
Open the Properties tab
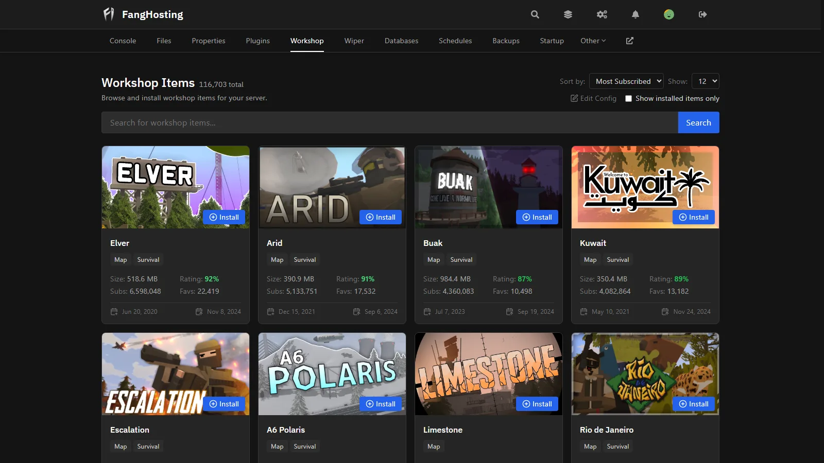[x=209, y=41]
